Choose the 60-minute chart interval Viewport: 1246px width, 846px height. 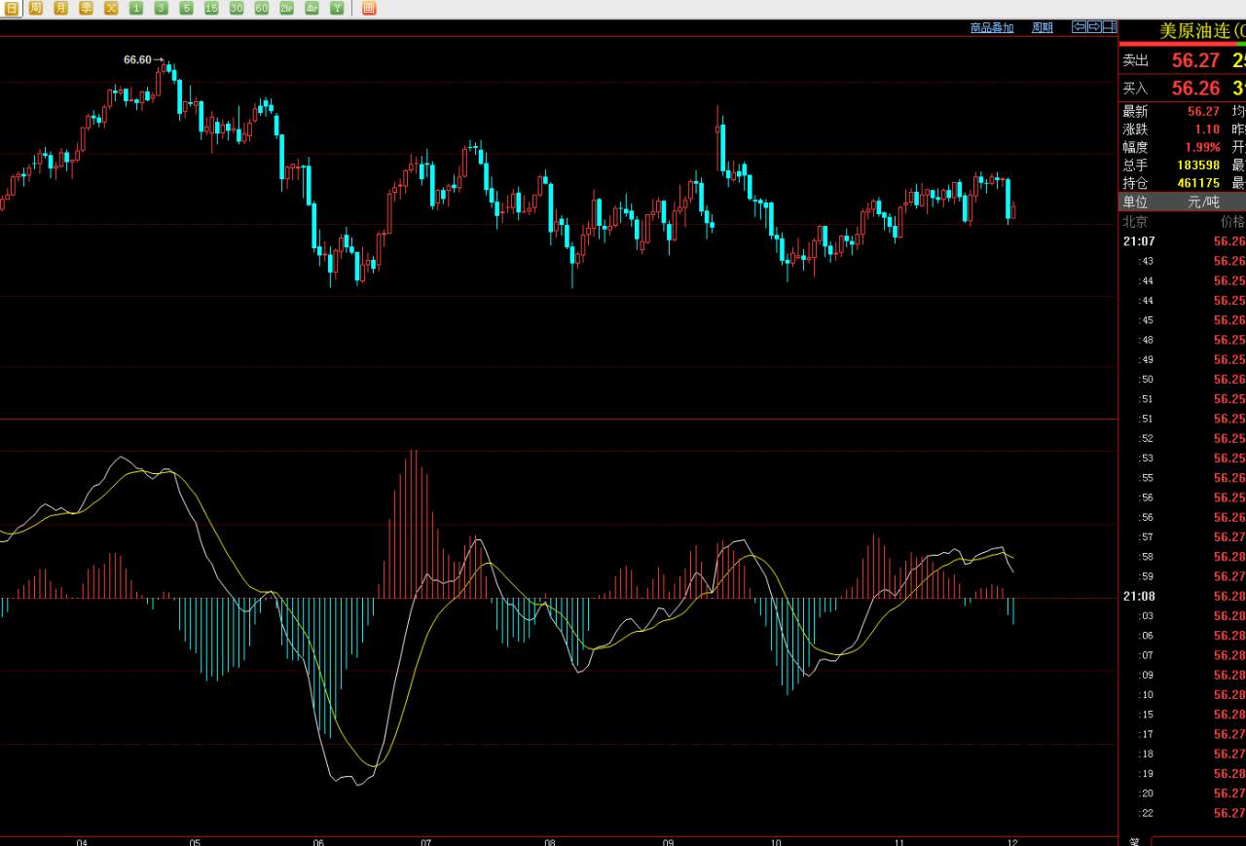pyautogui.click(x=262, y=8)
